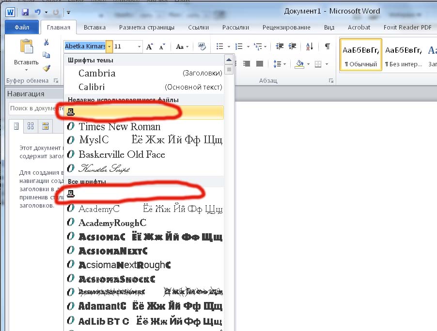Click the Grow Font icon
The width and height of the screenshot is (437, 331).
[x=150, y=46]
